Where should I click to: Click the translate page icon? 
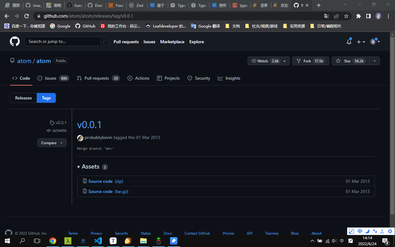click(326, 16)
